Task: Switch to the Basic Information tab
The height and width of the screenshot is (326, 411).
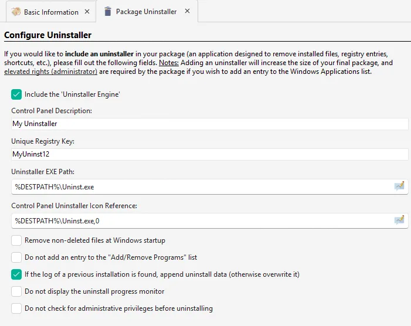Action: pyautogui.click(x=51, y=12)
